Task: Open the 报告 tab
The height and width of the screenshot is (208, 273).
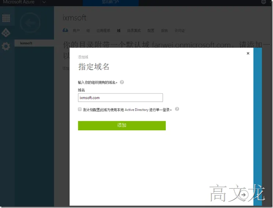Action: point(164,31)
